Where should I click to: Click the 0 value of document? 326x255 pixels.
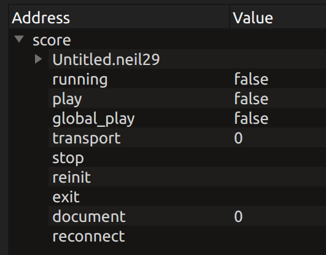238,216
